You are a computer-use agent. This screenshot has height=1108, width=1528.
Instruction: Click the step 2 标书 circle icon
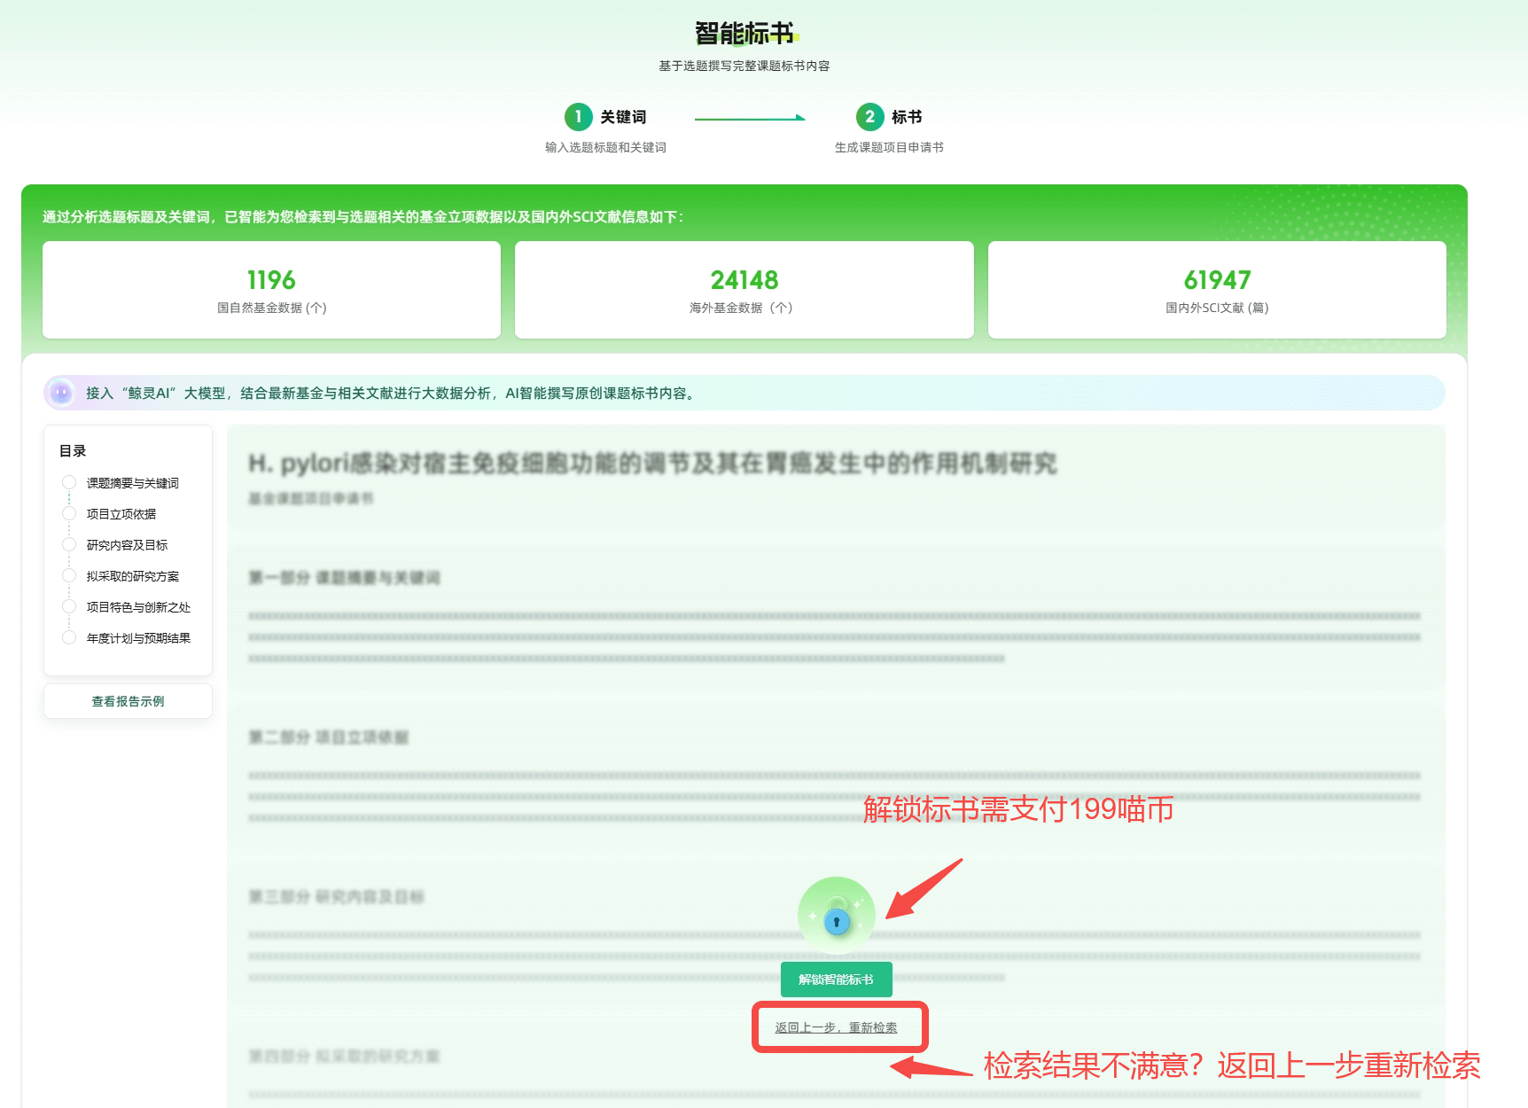[869, 117]
